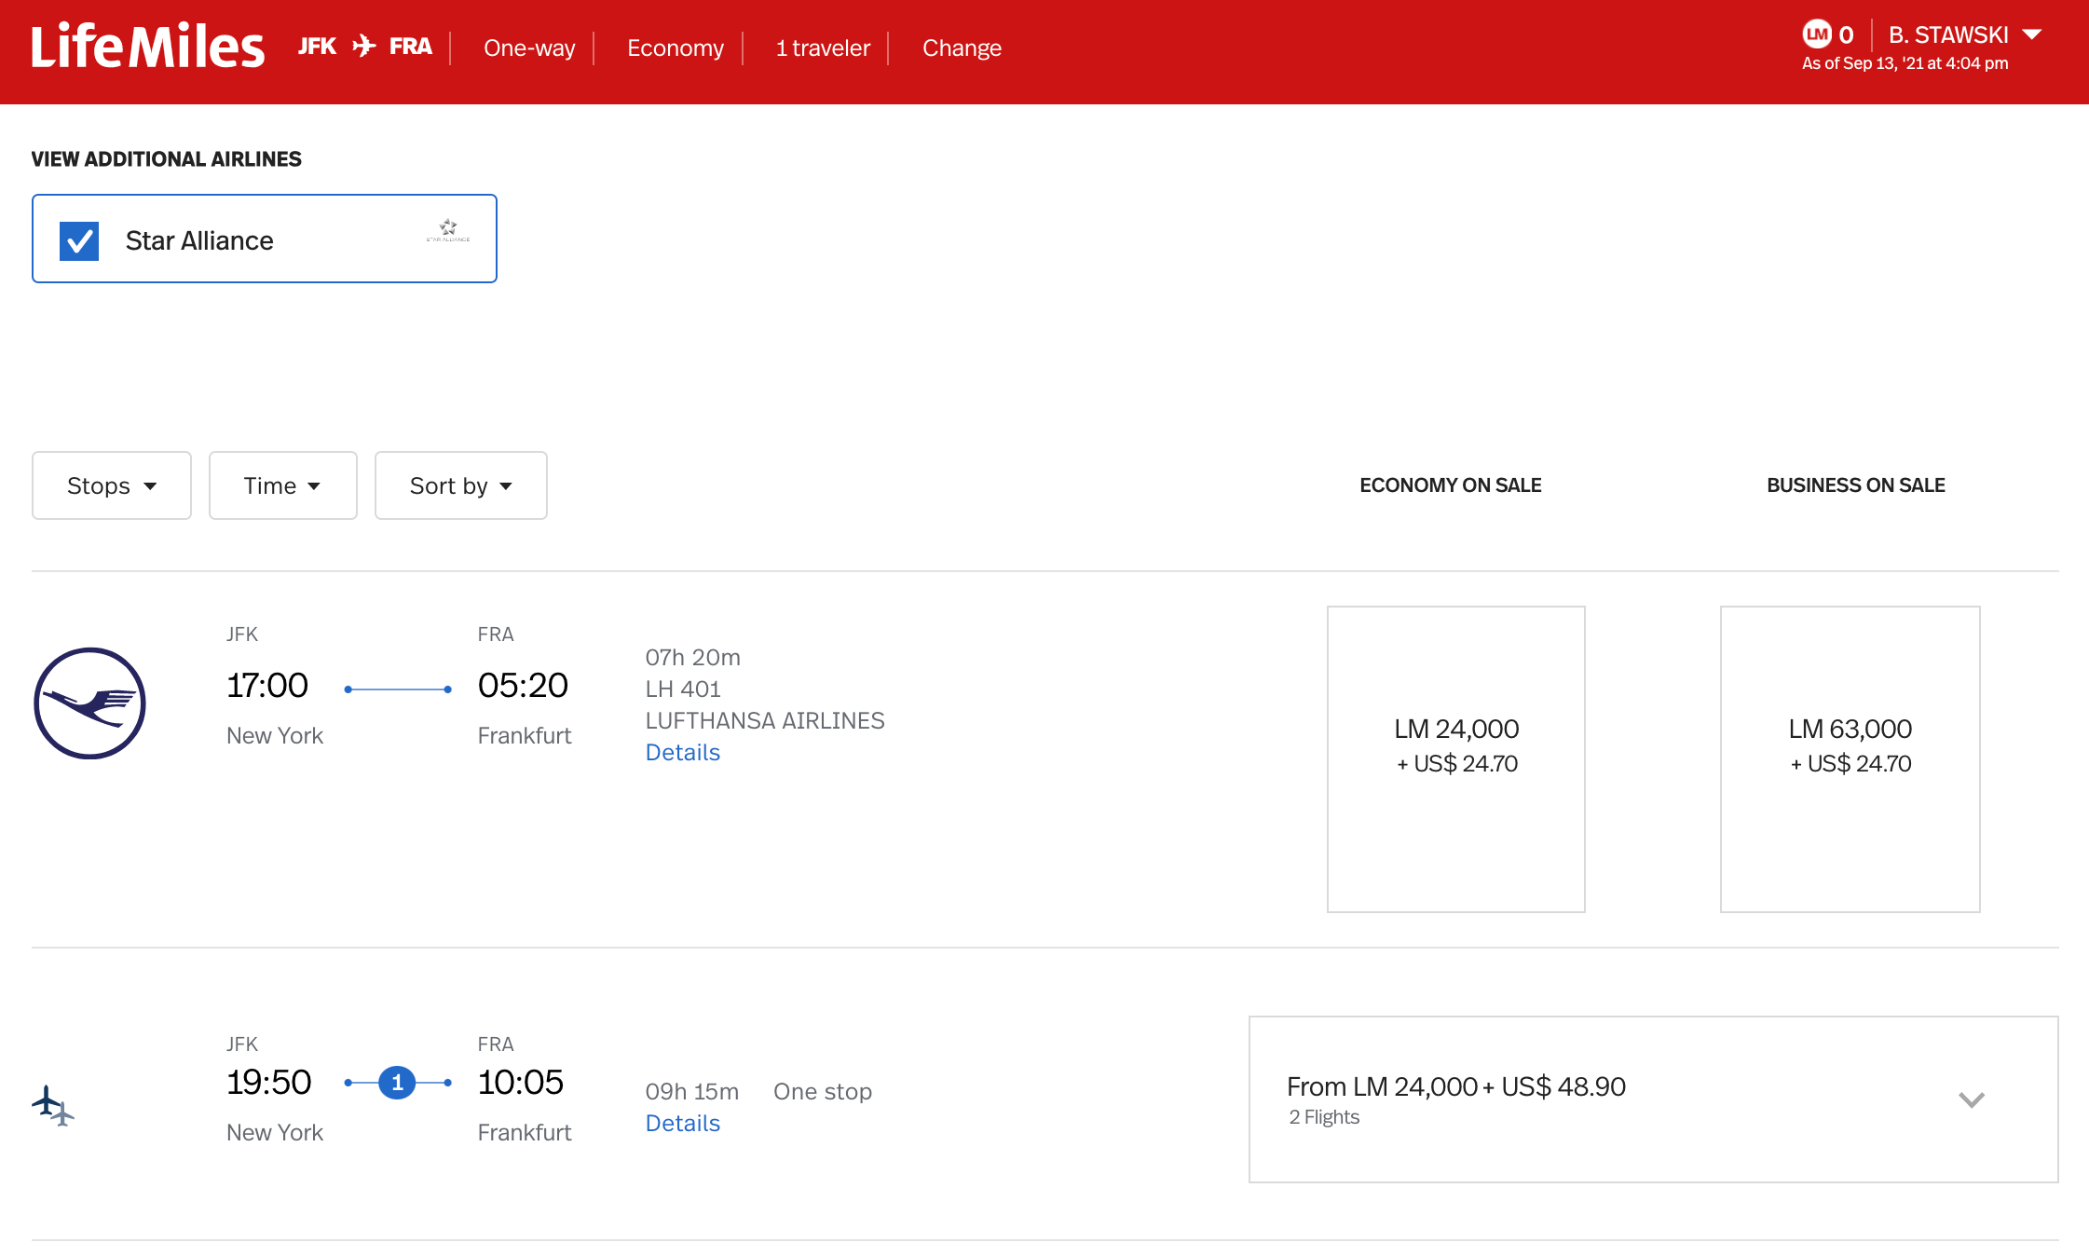Open the Stops filter dropdown
This screenshot has width=2089, height=1256.
[x=112, y=485]
